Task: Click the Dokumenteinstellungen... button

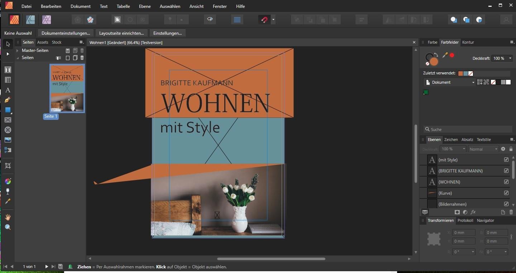Action: pyautogui.click(x=66, y=33)
